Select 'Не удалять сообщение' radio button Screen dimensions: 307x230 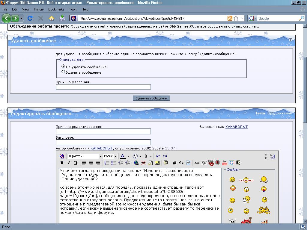[x=63, y=66]
